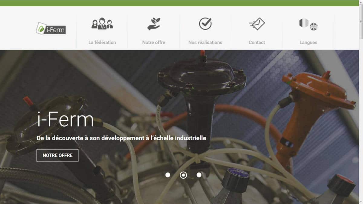Screen dimensions: 363x204
Task: Click the i-Ferm logo
Action: tap(51, 28)
